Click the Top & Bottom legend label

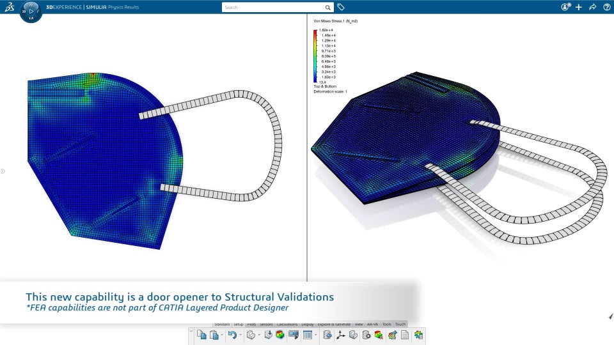pos(325,86)
